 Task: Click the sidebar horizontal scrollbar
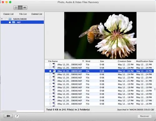click(9, 111)
